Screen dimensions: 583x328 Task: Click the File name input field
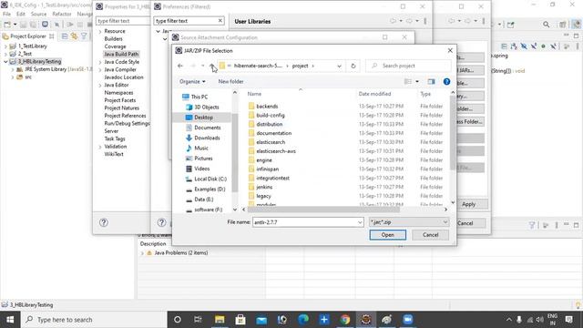tap(305, 222)
